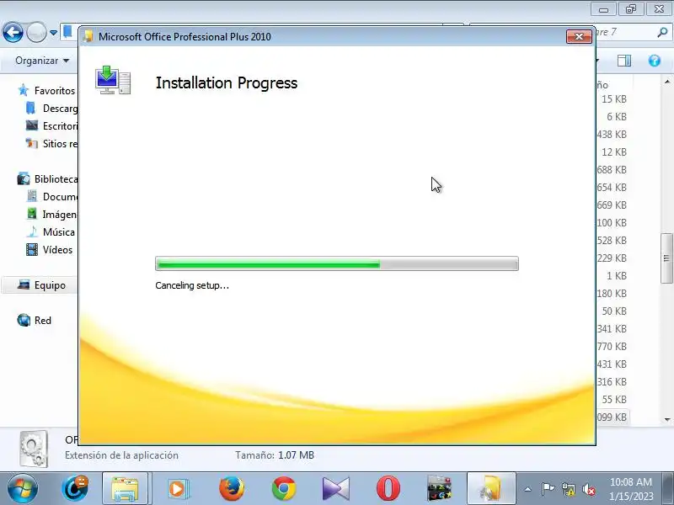
Task: Open Windows Explorer from taskbar
Action: [125, 488]
